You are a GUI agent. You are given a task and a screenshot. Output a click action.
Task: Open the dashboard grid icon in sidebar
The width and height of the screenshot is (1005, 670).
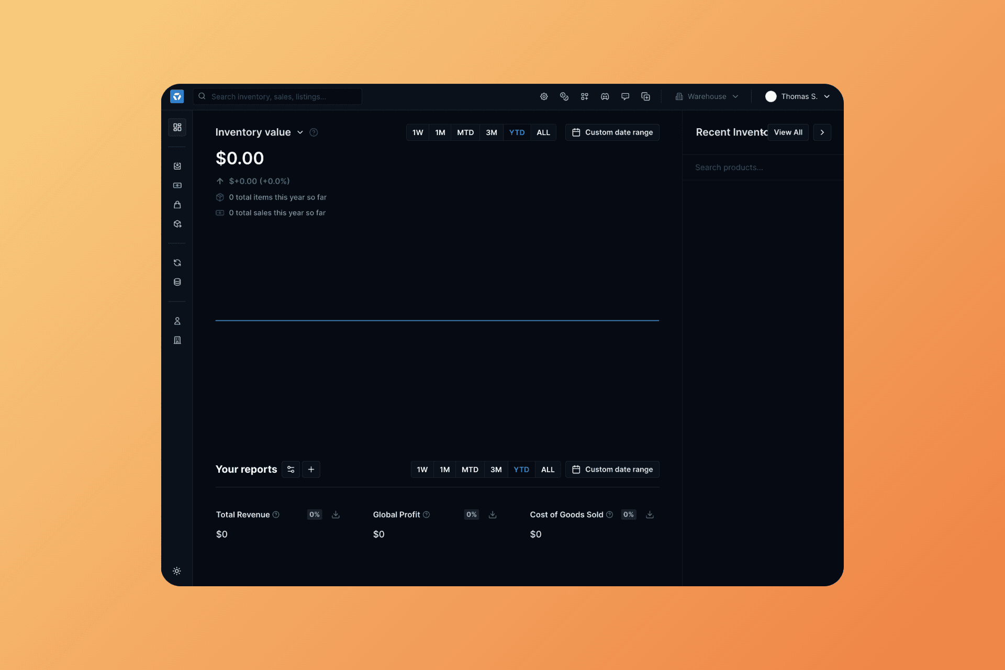(x=177, y=127)
